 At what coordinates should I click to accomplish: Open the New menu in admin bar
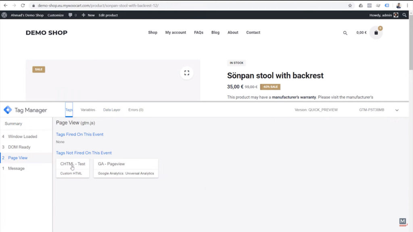click(x=87, y=15)
